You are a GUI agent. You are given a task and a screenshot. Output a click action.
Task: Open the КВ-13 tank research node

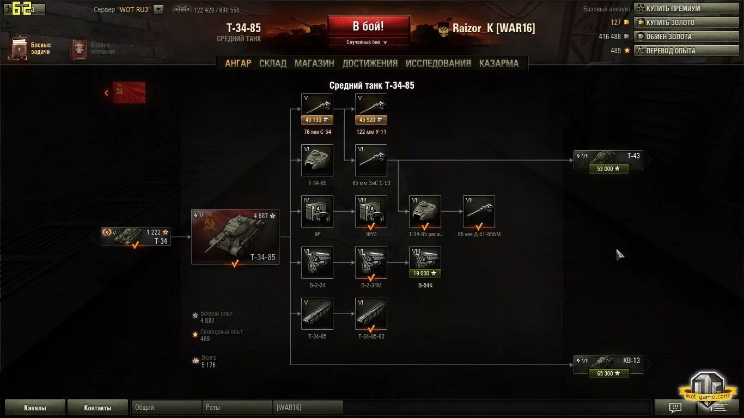click(608, 365)
